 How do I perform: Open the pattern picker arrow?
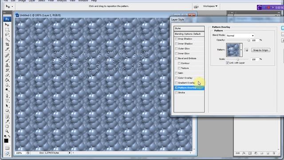pyautogui.click(x=241, y=50)
